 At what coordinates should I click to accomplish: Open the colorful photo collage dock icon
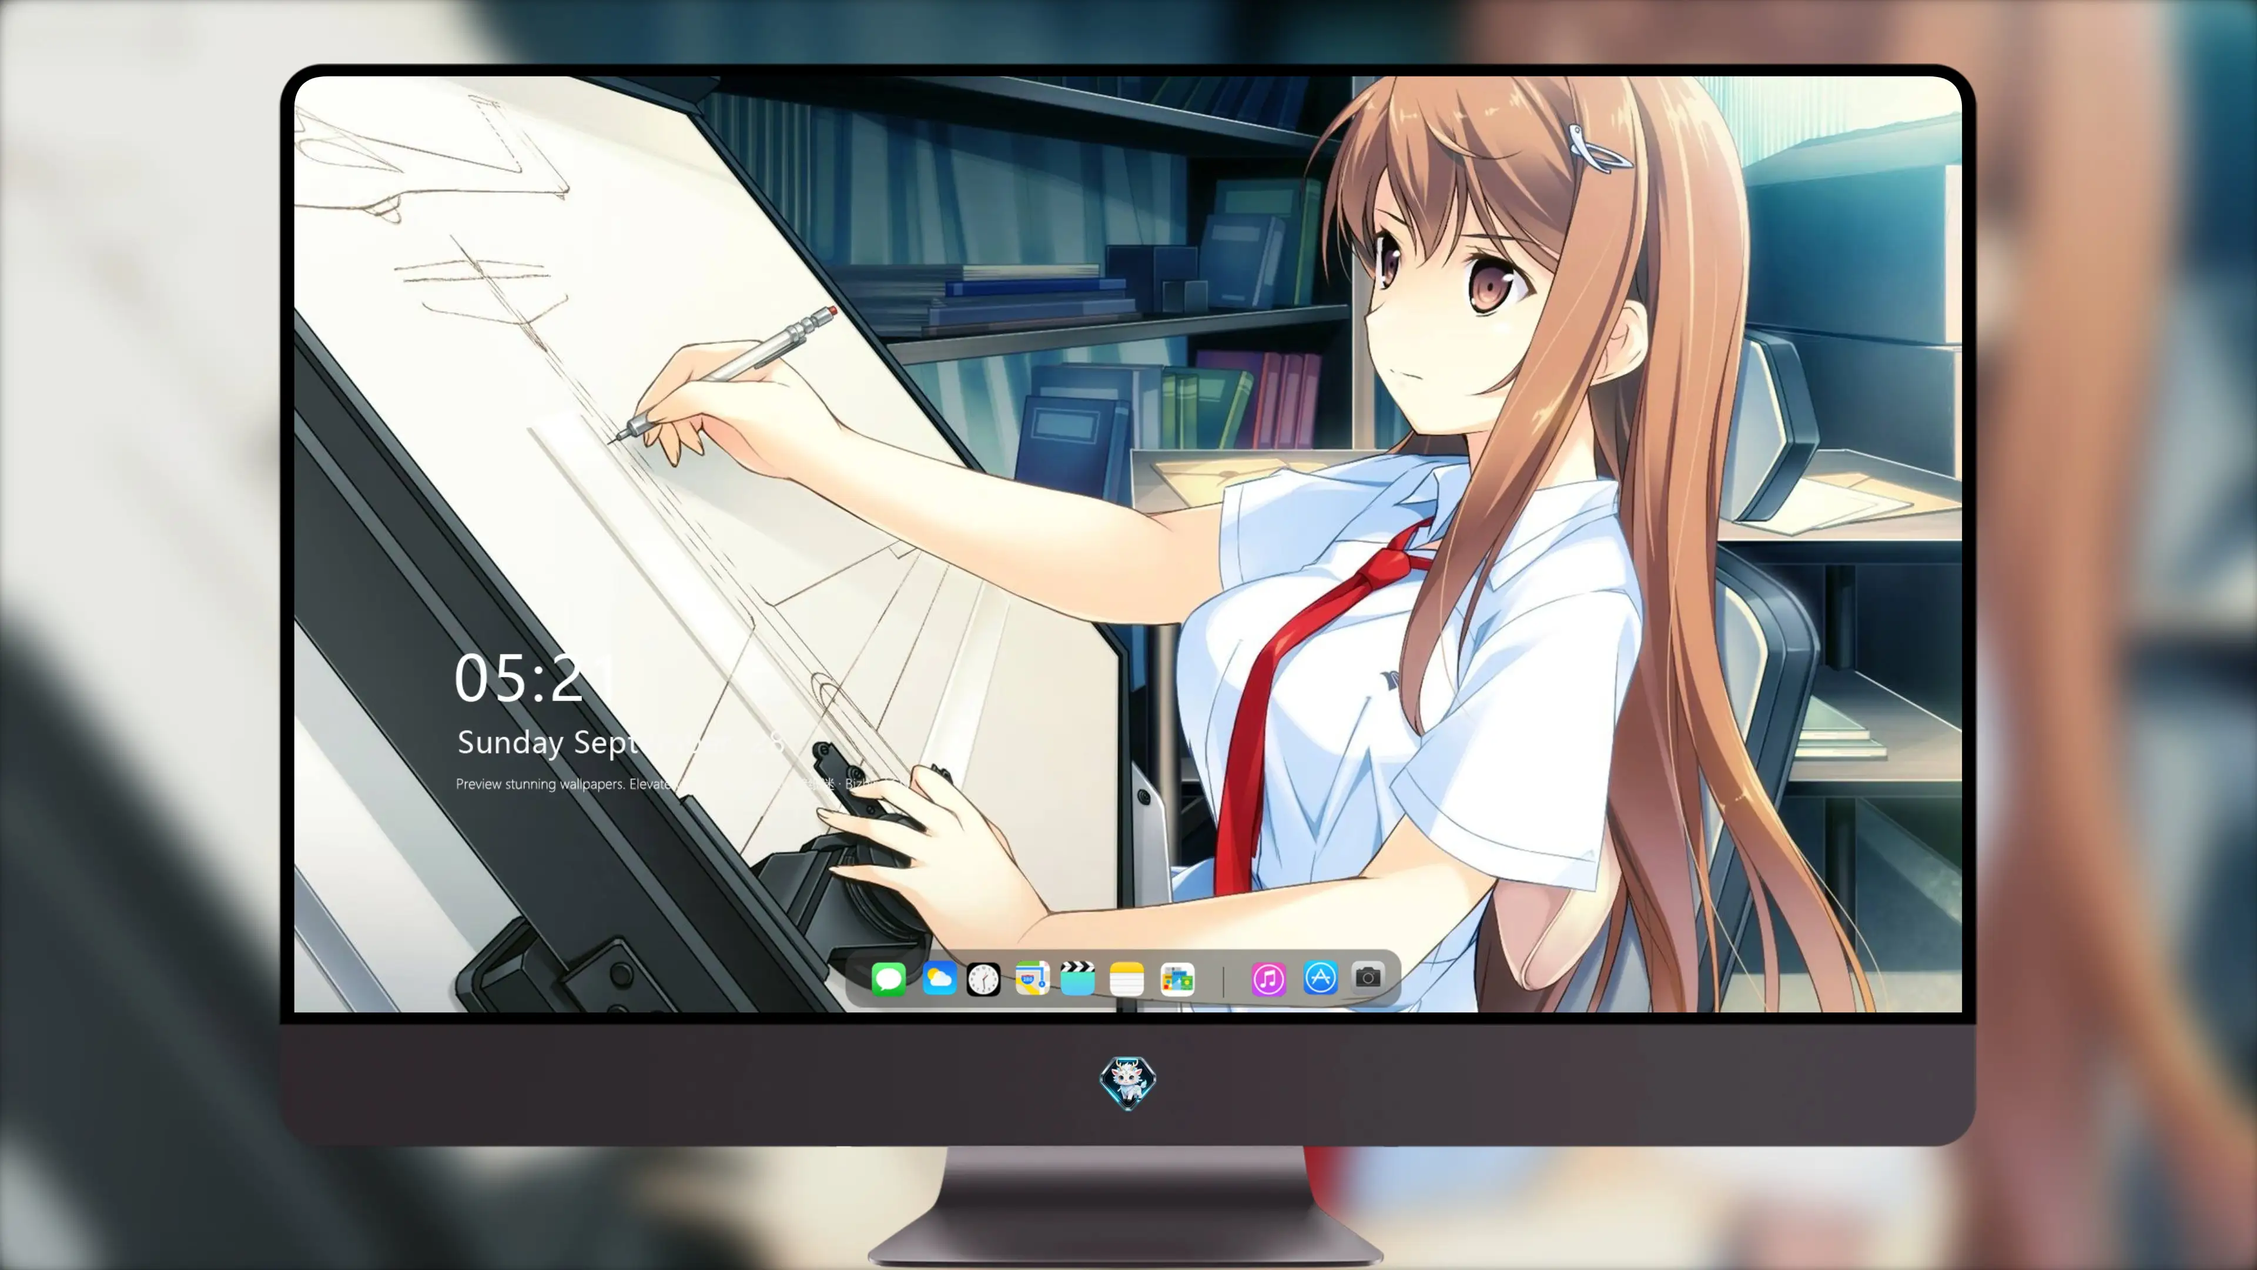tap(1177, 979)
